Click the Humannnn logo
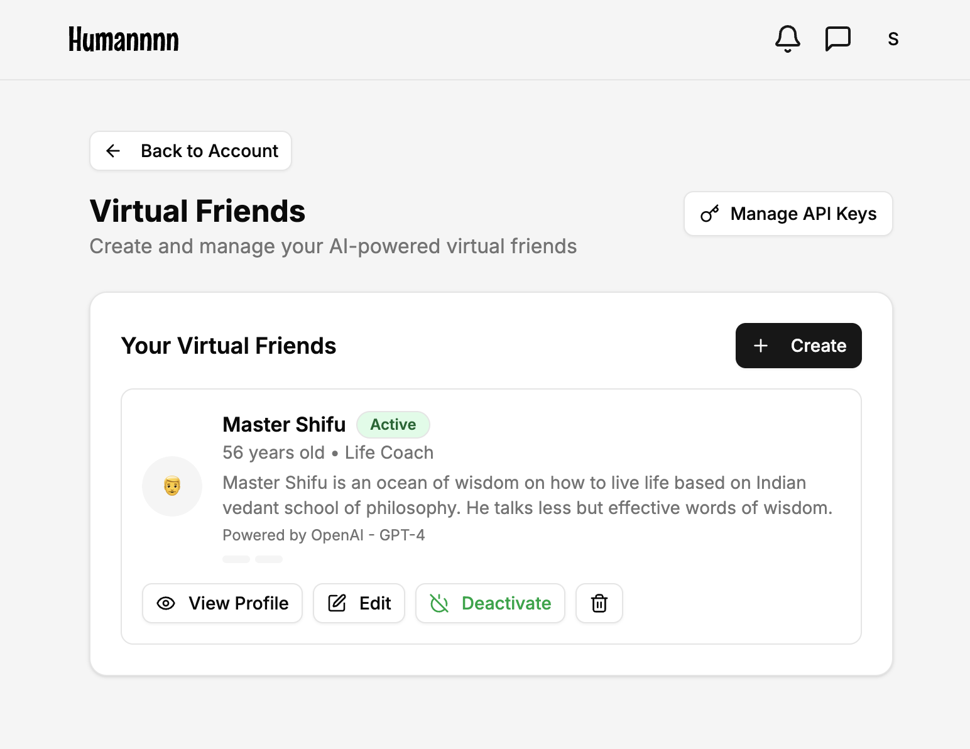Screen dimensions: 970x749 coord(124,40)
